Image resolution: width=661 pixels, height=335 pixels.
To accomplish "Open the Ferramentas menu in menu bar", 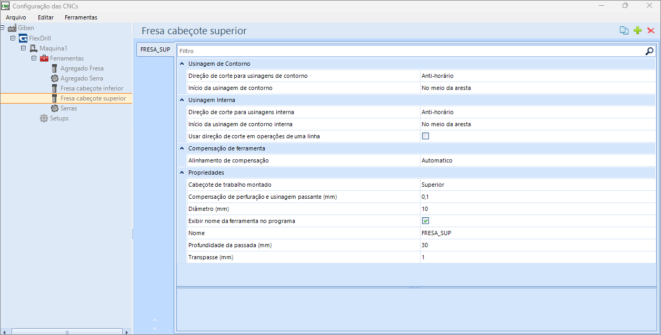I will 81,17.
